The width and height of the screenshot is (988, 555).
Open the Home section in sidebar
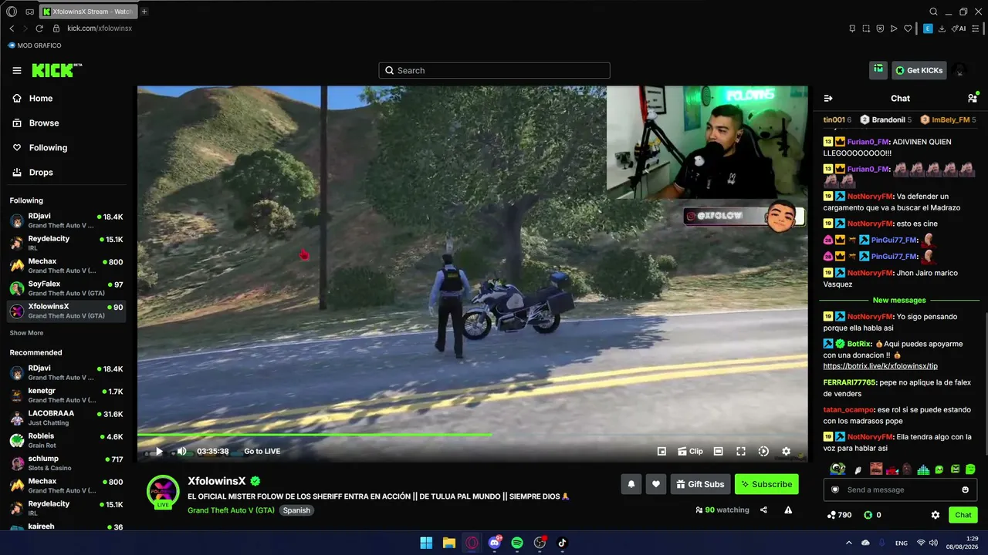[x=41, y=99]
